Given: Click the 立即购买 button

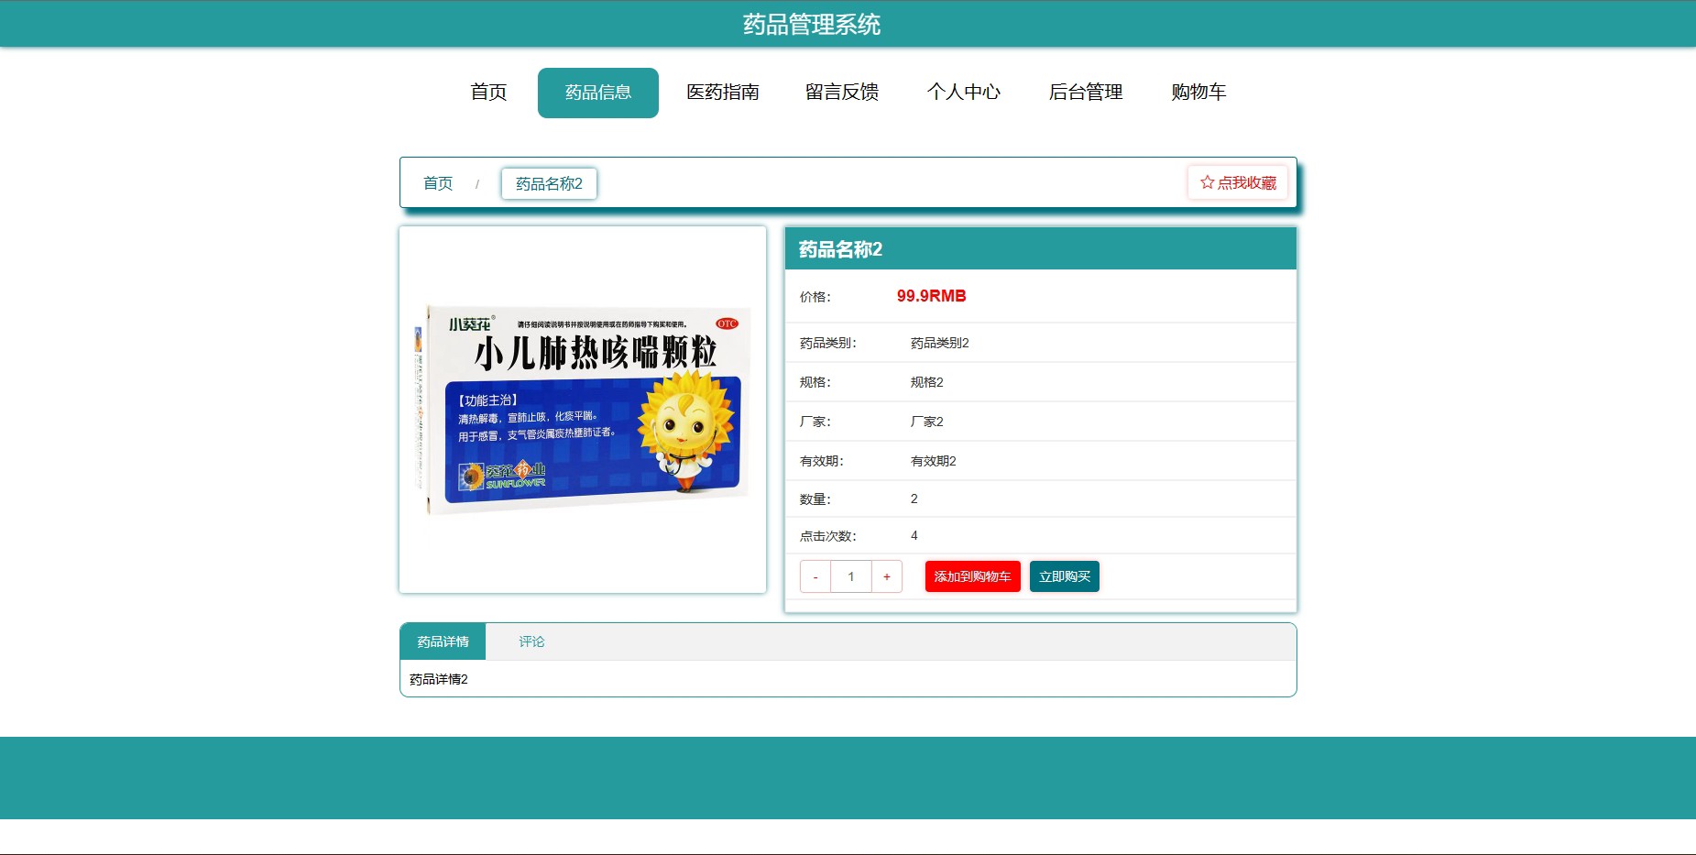Looking at the screenshot, I should [x=1065, y=576].
